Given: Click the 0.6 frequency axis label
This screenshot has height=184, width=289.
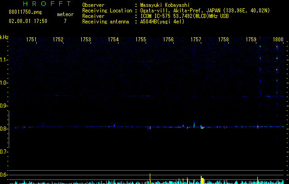Looking at the screenshot, I should tap(4, 175).
